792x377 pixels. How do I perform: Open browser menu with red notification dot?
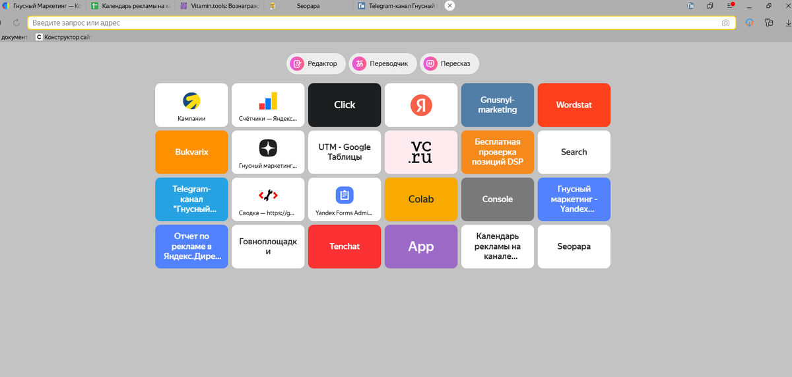point(730,5)
